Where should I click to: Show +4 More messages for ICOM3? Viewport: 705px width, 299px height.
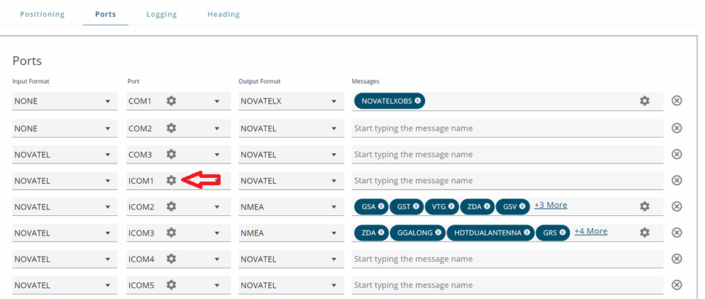(591, 231)
